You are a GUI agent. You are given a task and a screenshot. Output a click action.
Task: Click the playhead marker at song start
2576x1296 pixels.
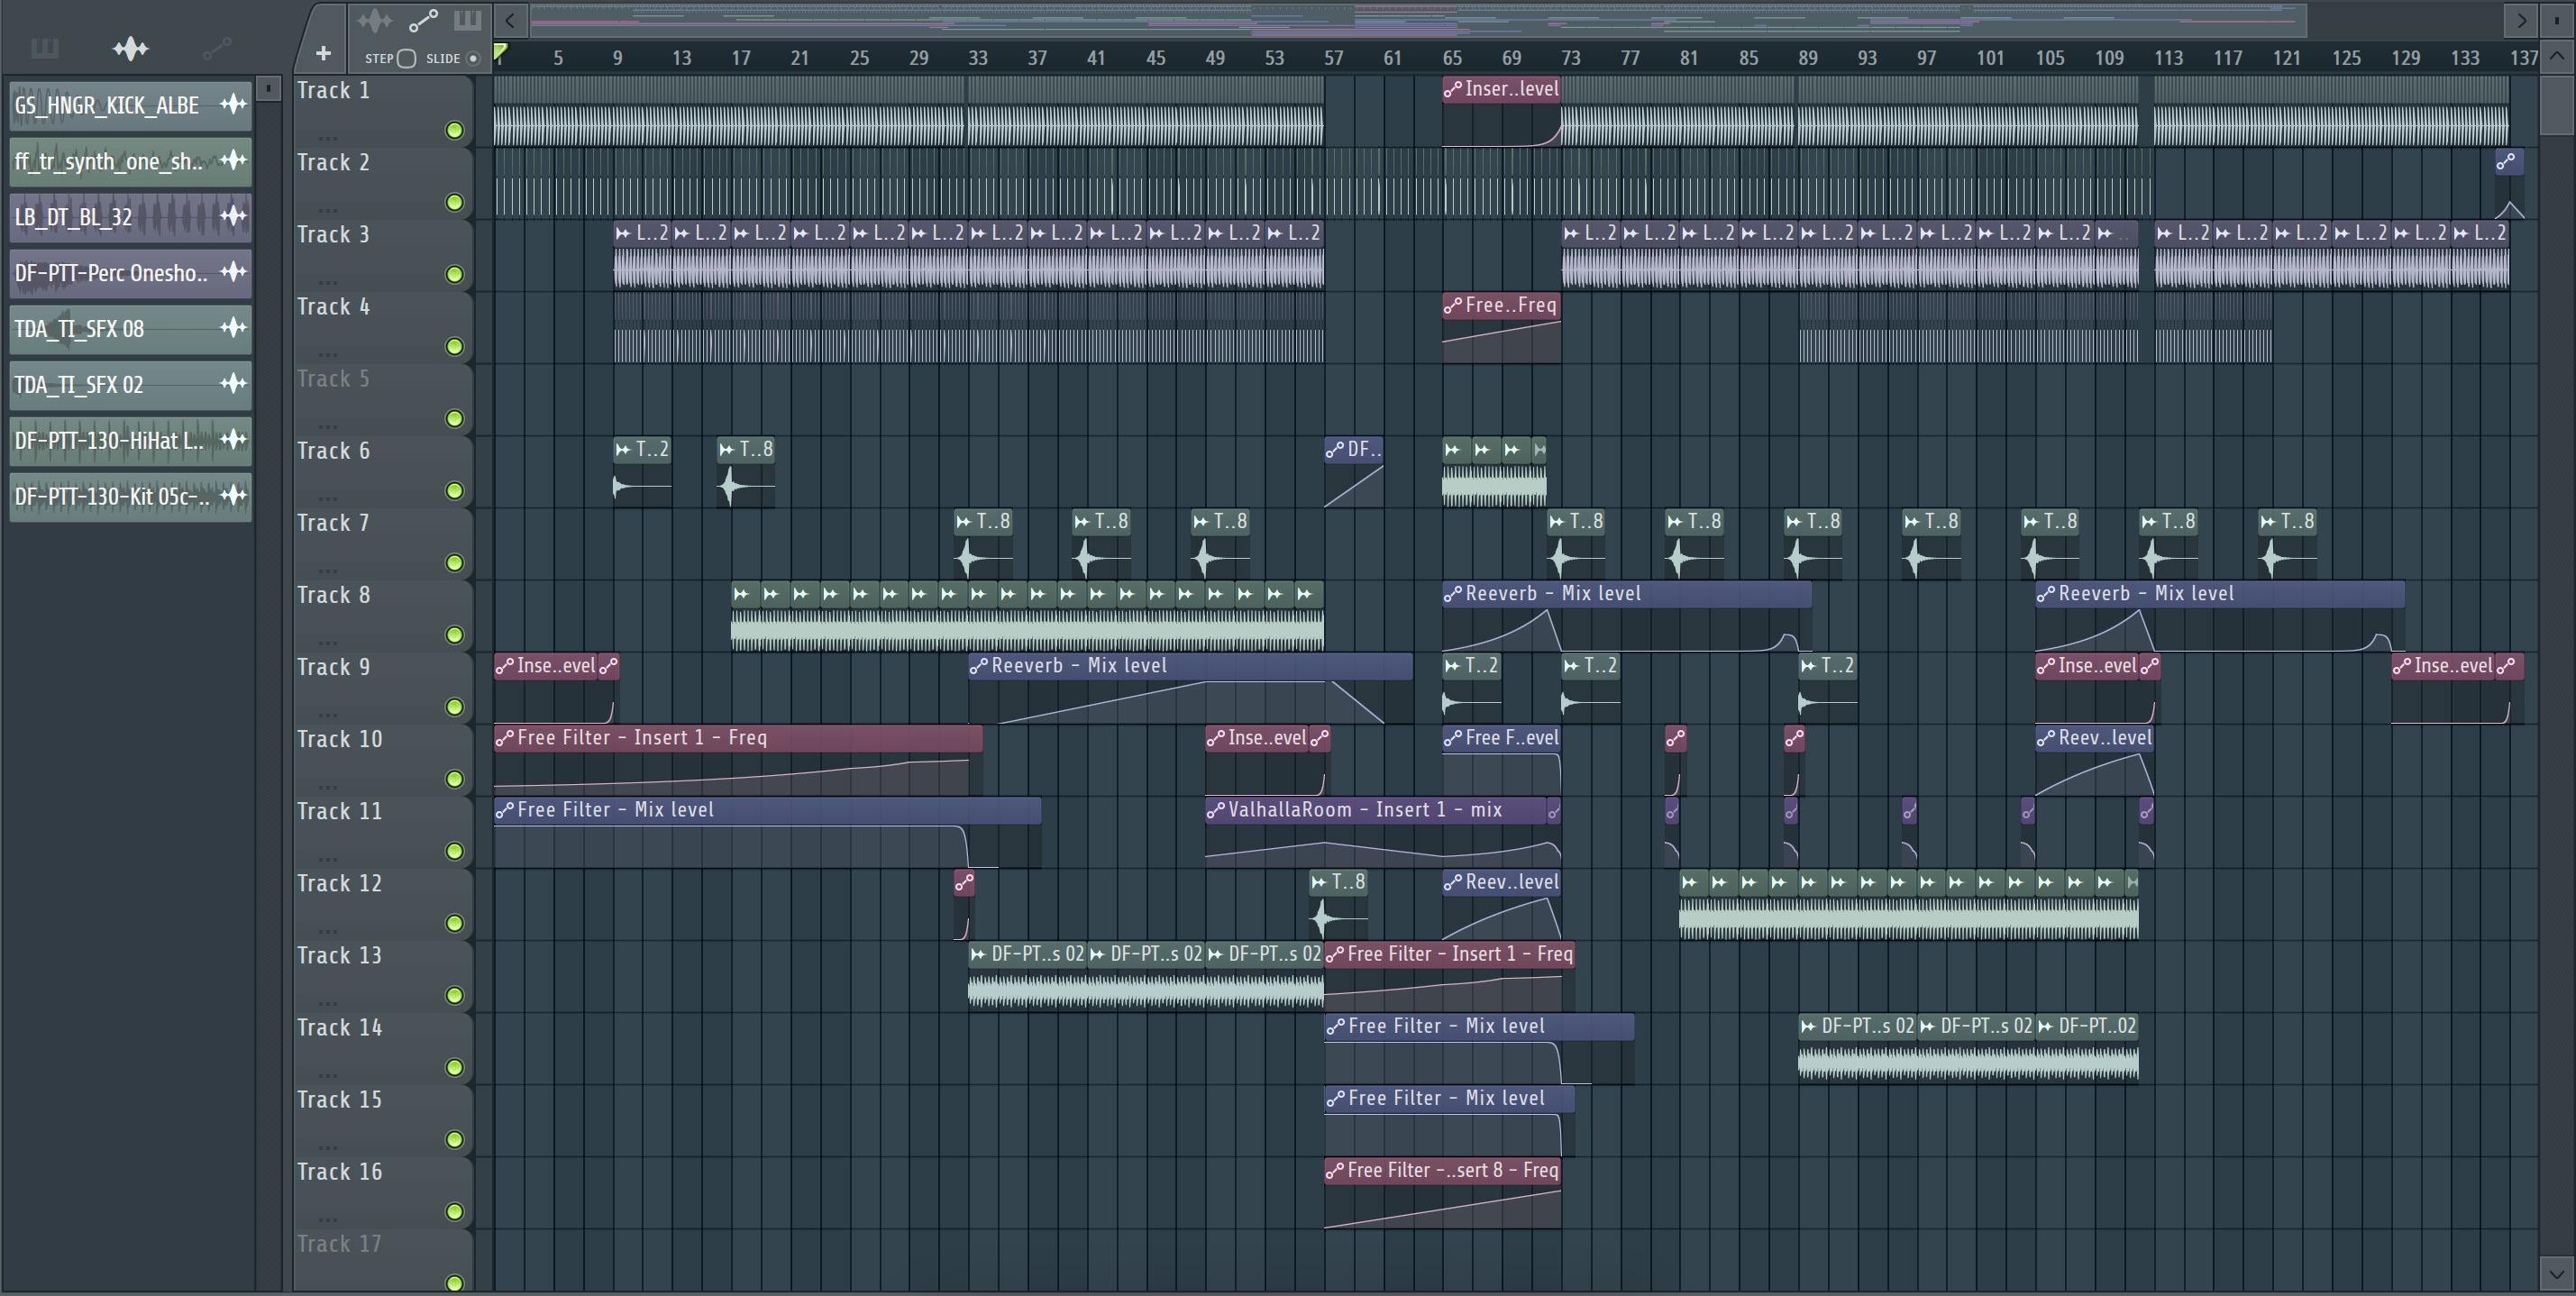[x=500, y=52]
